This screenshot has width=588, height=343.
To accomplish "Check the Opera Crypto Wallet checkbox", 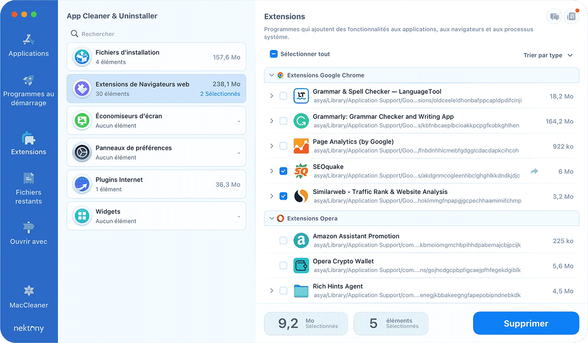I will pos(283,266).
